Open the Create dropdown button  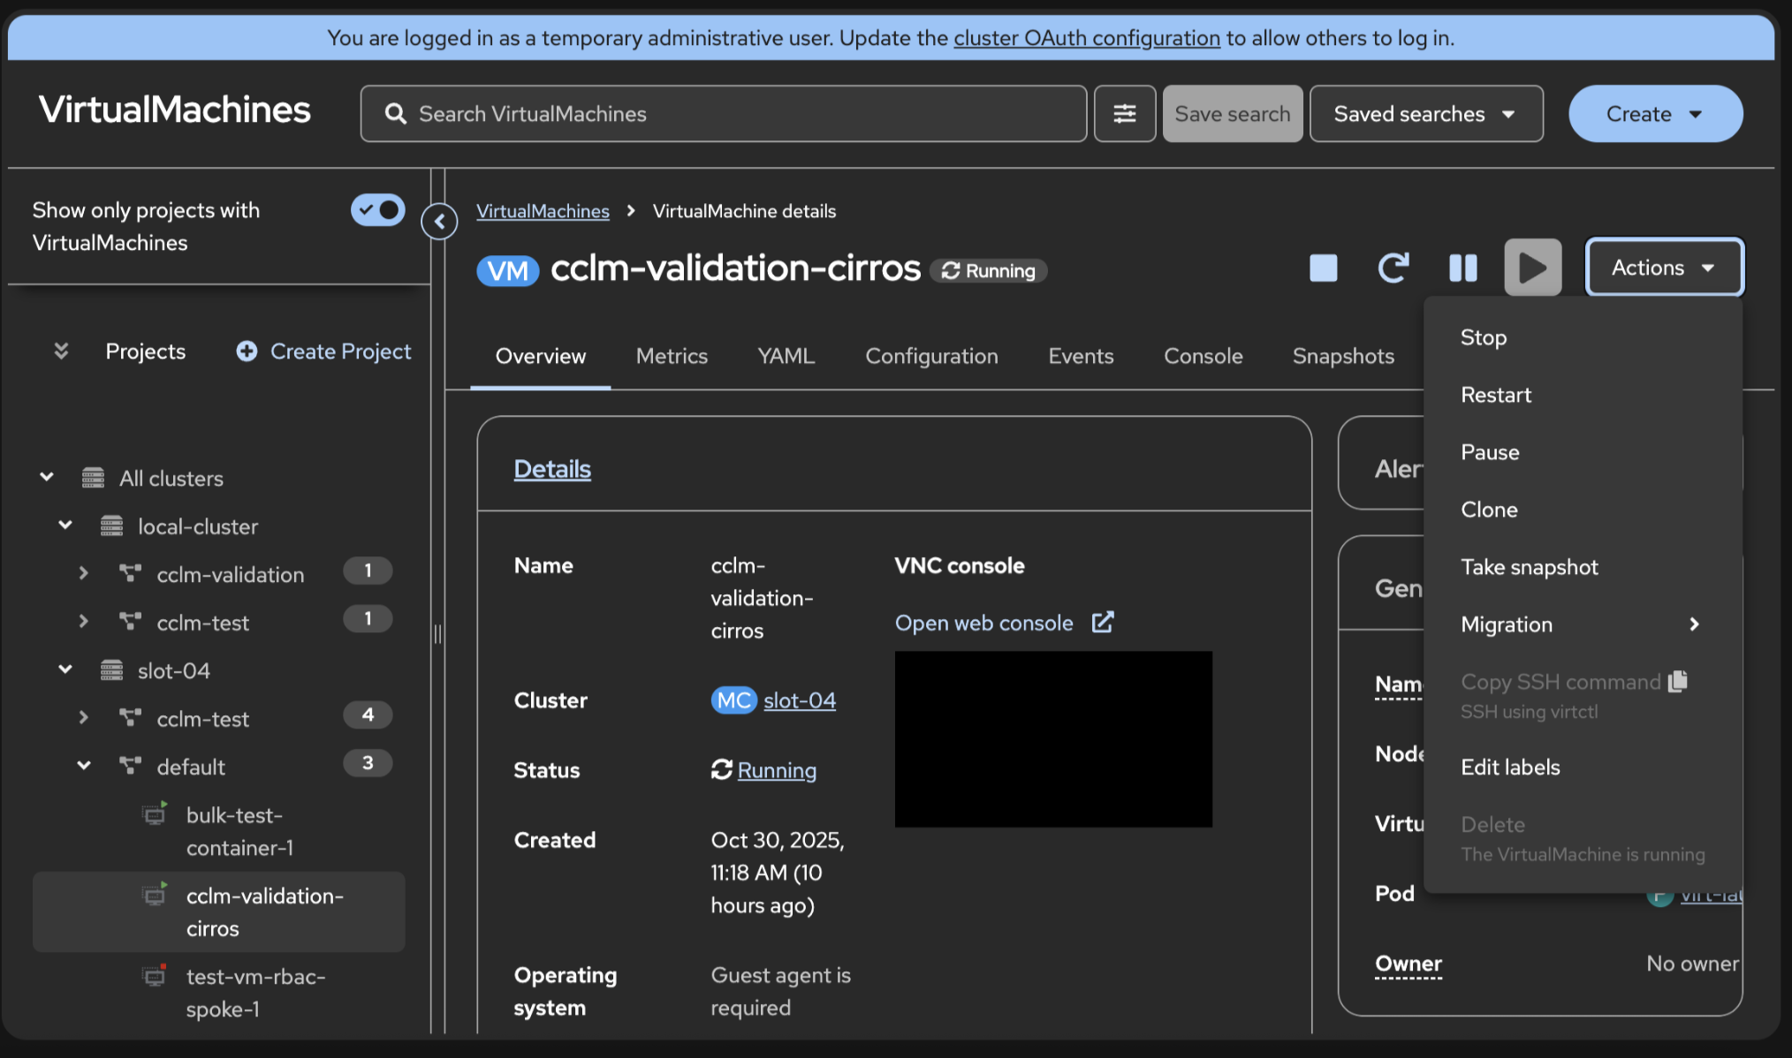tap(1654, 114)
